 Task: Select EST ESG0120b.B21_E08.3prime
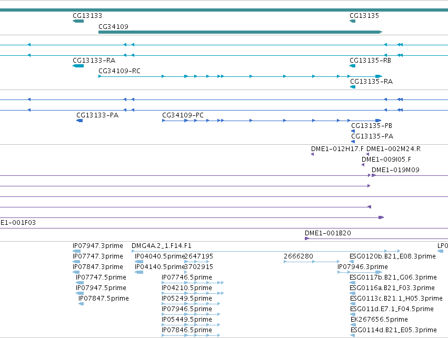point(393,256)
